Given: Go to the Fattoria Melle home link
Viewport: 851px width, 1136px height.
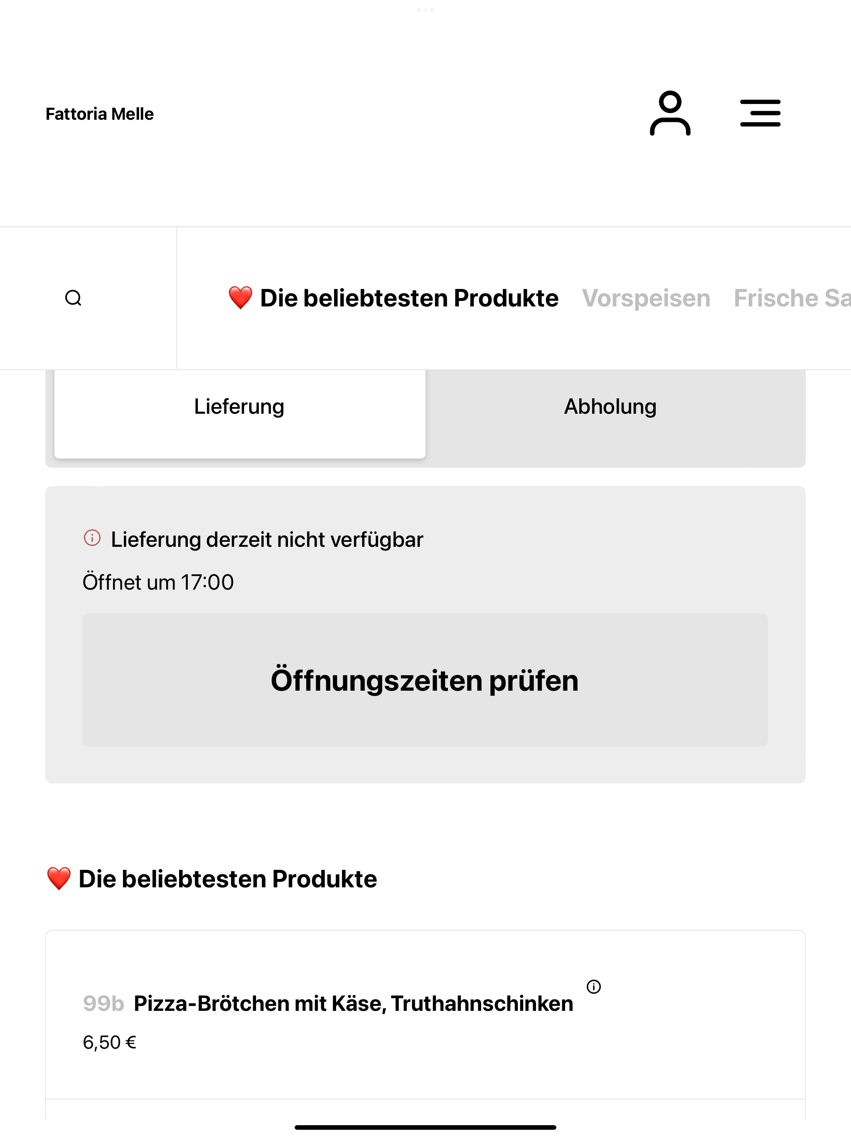Looking at the screenshot, I should tap(100, 114).
